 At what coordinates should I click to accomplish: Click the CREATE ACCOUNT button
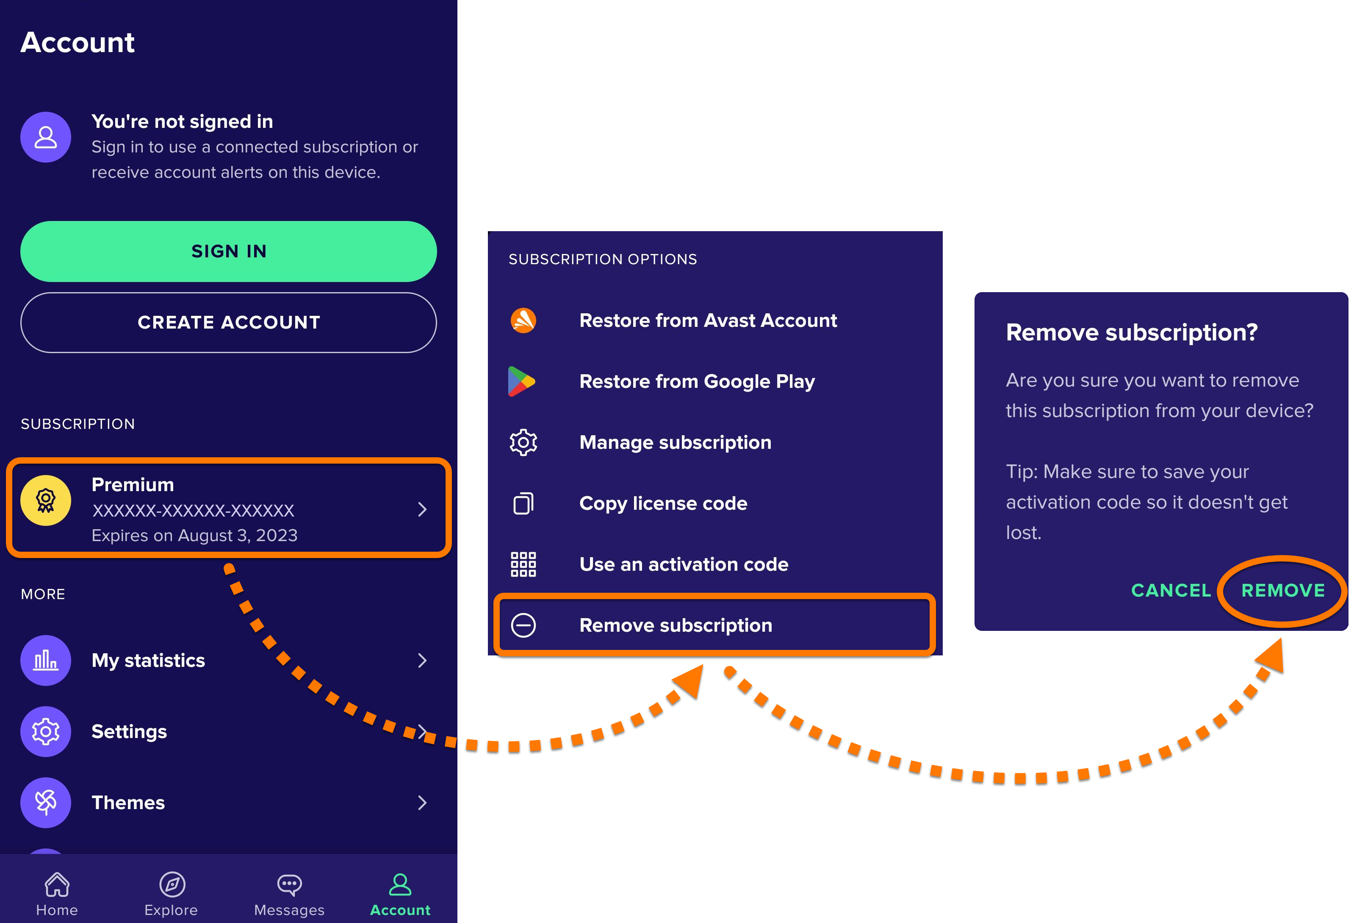click(x=228, y=323)
